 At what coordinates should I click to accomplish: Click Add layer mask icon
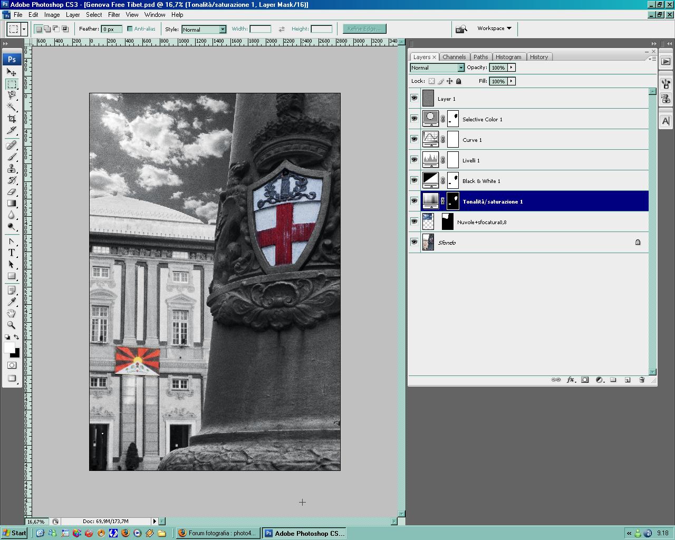tap(585, 380)
